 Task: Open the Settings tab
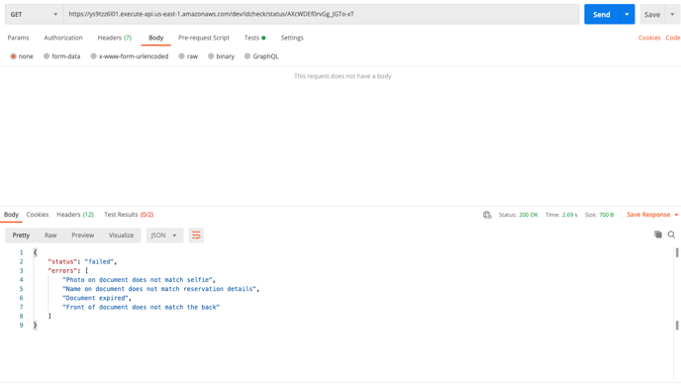292,38
